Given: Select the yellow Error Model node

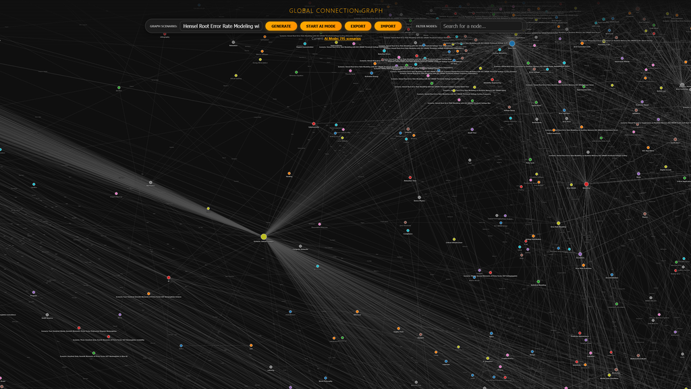Looking at the screenshot, I should 571,185.
